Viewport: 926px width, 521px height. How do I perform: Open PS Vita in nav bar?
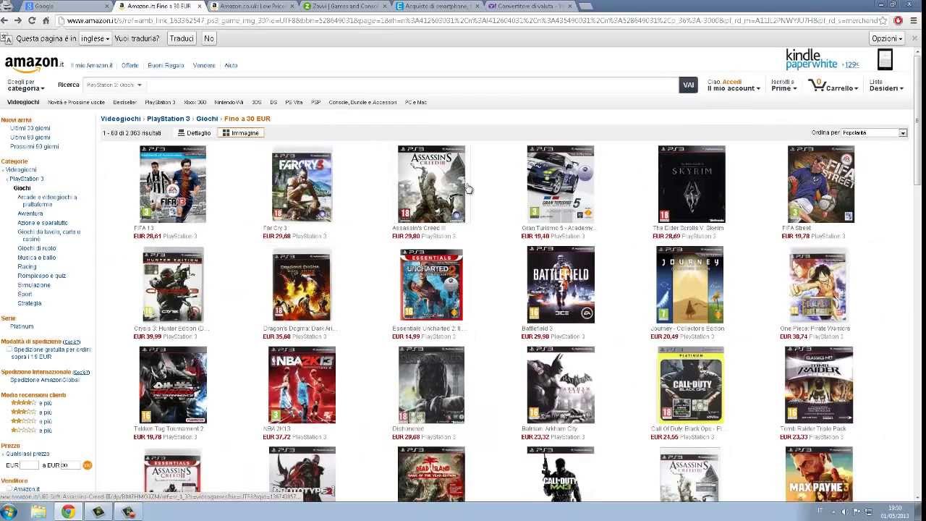(x=294, y=102)
